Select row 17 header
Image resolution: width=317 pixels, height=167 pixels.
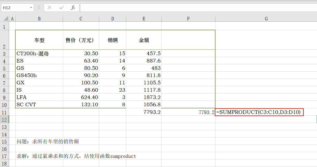[4, 156]
